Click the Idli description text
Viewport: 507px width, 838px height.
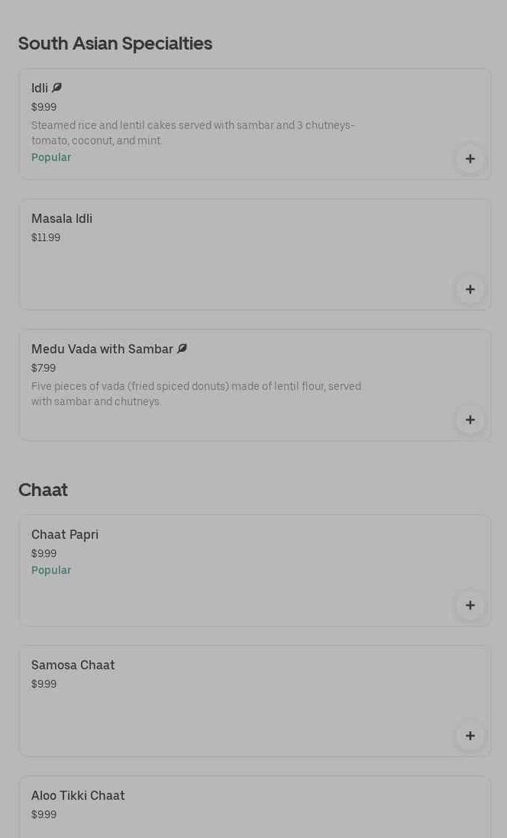click(x=192, y=133)
